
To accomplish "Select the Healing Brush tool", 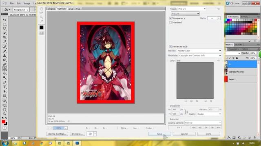I will (4, 47).
